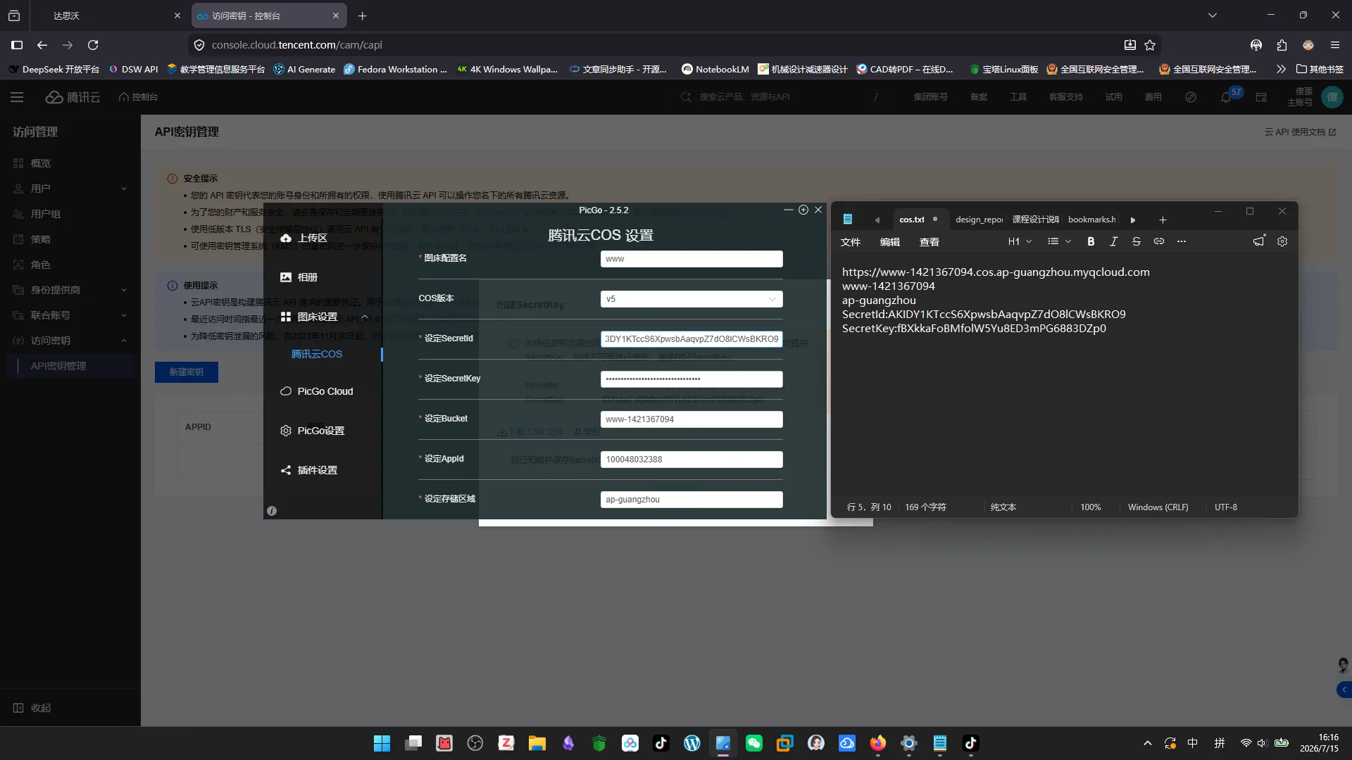Open the PicGo 上传区 upload area
Image resolution: width=1352 pixels, height=760 pixels.
tap(304, 238)
